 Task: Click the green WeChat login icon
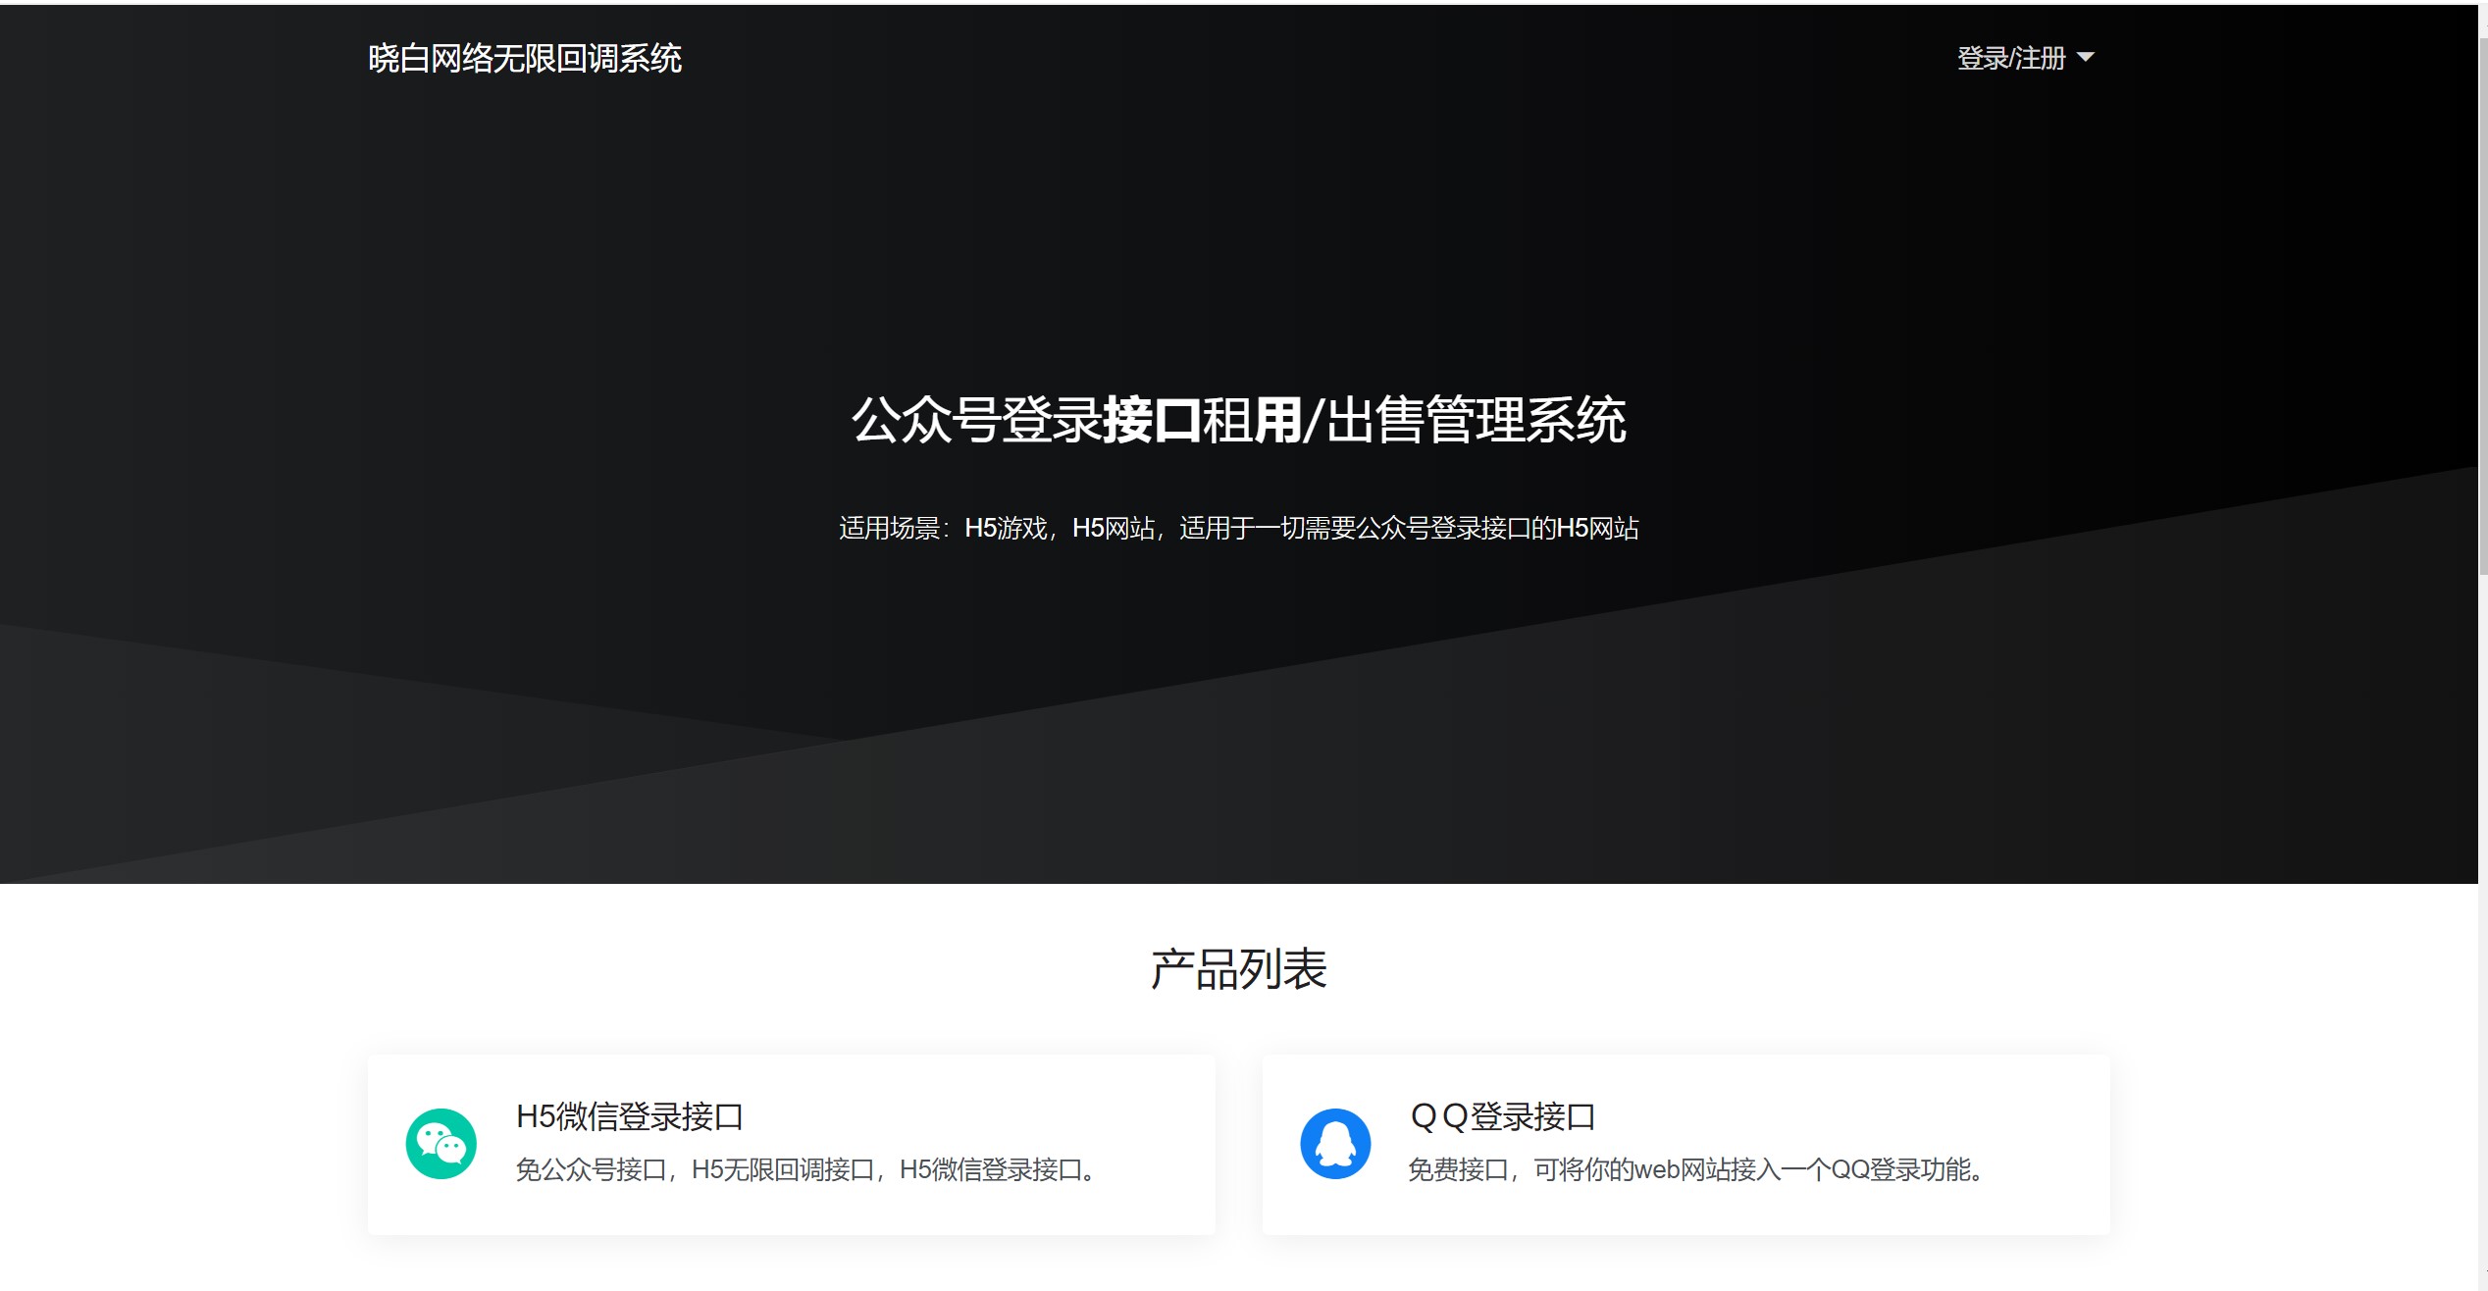tap(441, 1144)
